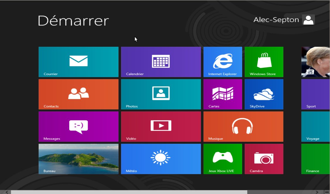The image size is (330, 194).
Task: Switch to the Bureau desktop tile
Action: [78, 159]
